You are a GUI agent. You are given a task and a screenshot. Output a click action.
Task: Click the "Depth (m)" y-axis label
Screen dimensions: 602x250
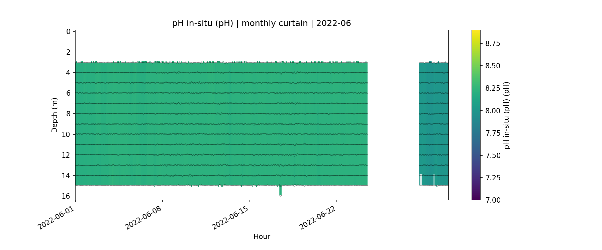pos(55,115)
